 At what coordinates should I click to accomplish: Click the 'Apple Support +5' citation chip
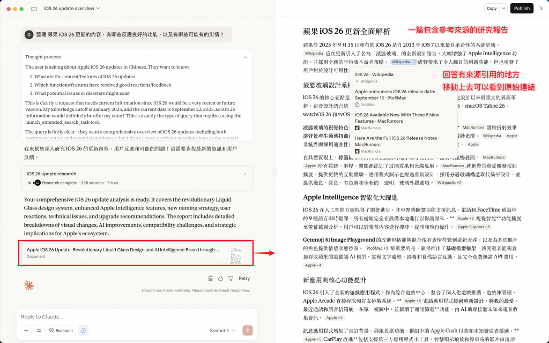click(x=473, y=227)
